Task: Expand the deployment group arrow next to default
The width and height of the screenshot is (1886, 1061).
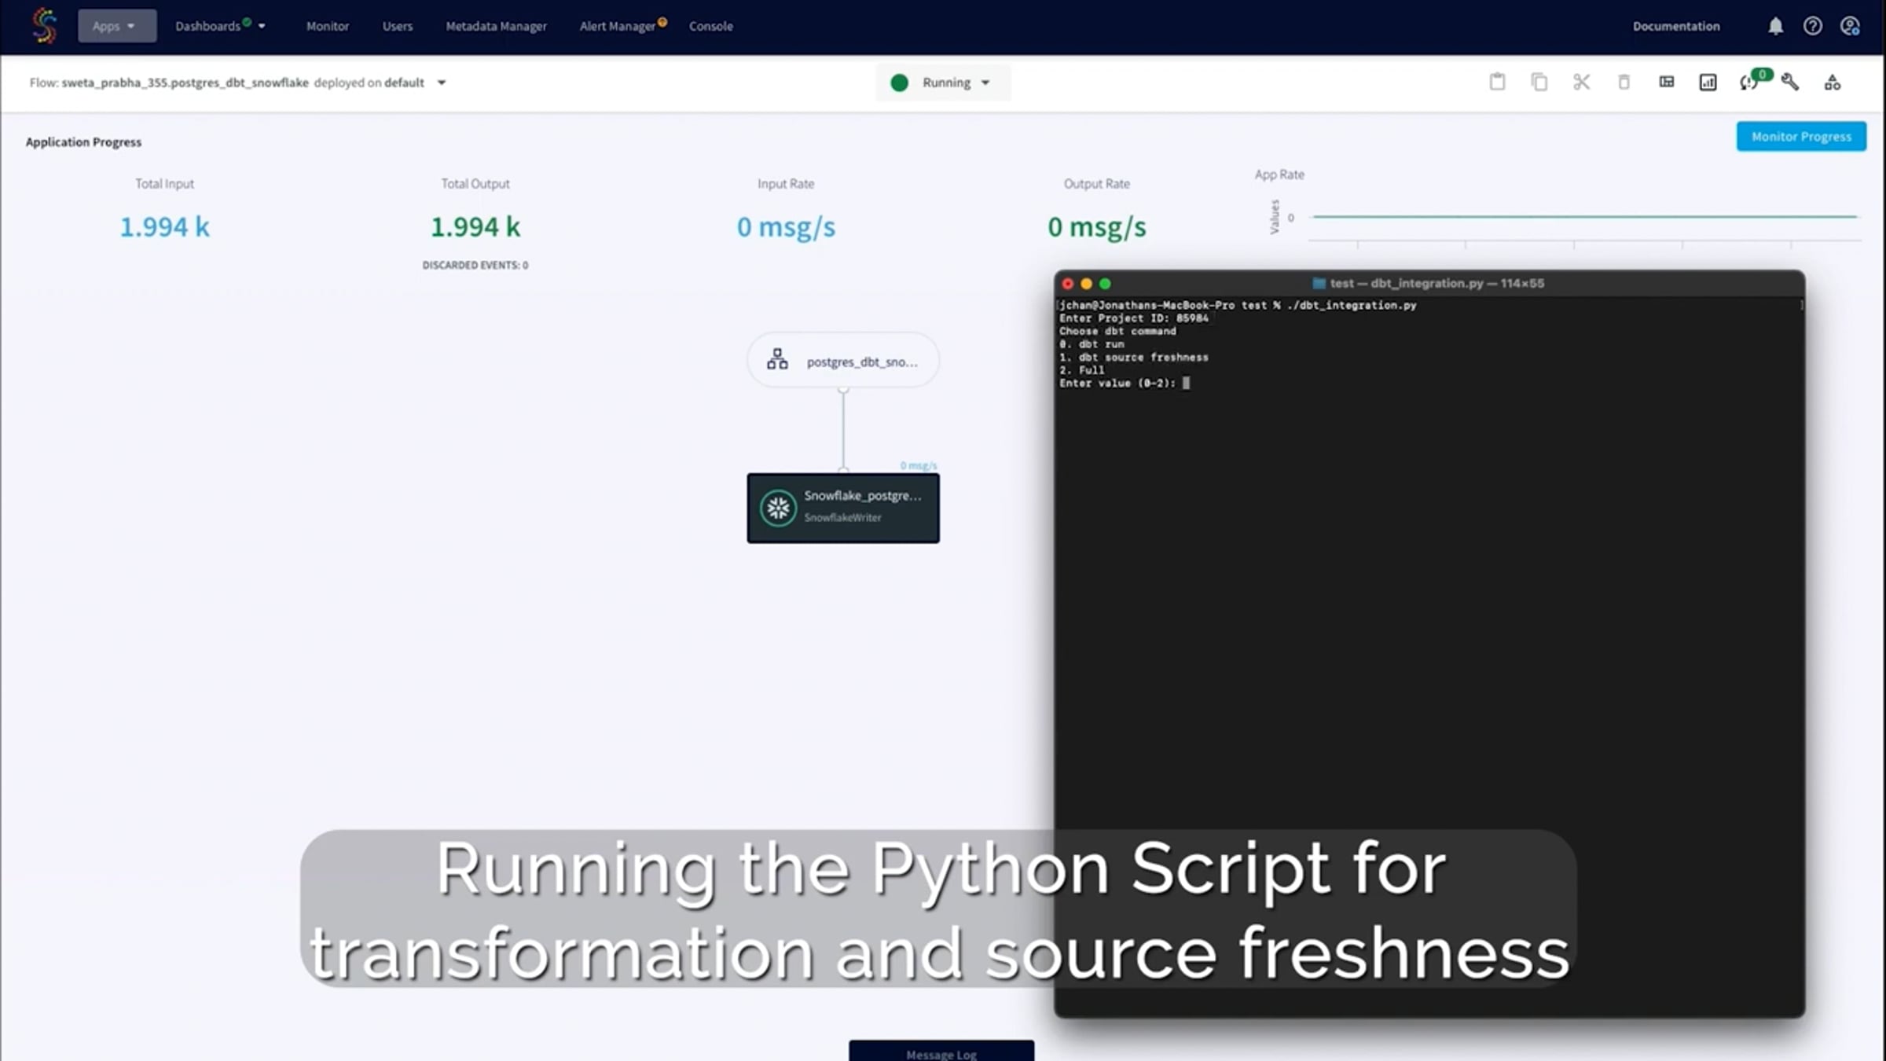Action: (x=442, y=83)
